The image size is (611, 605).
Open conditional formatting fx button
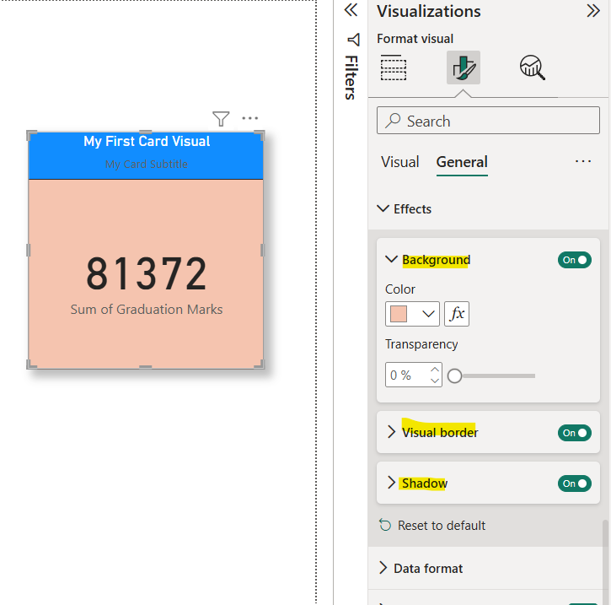tap(457, 314)
